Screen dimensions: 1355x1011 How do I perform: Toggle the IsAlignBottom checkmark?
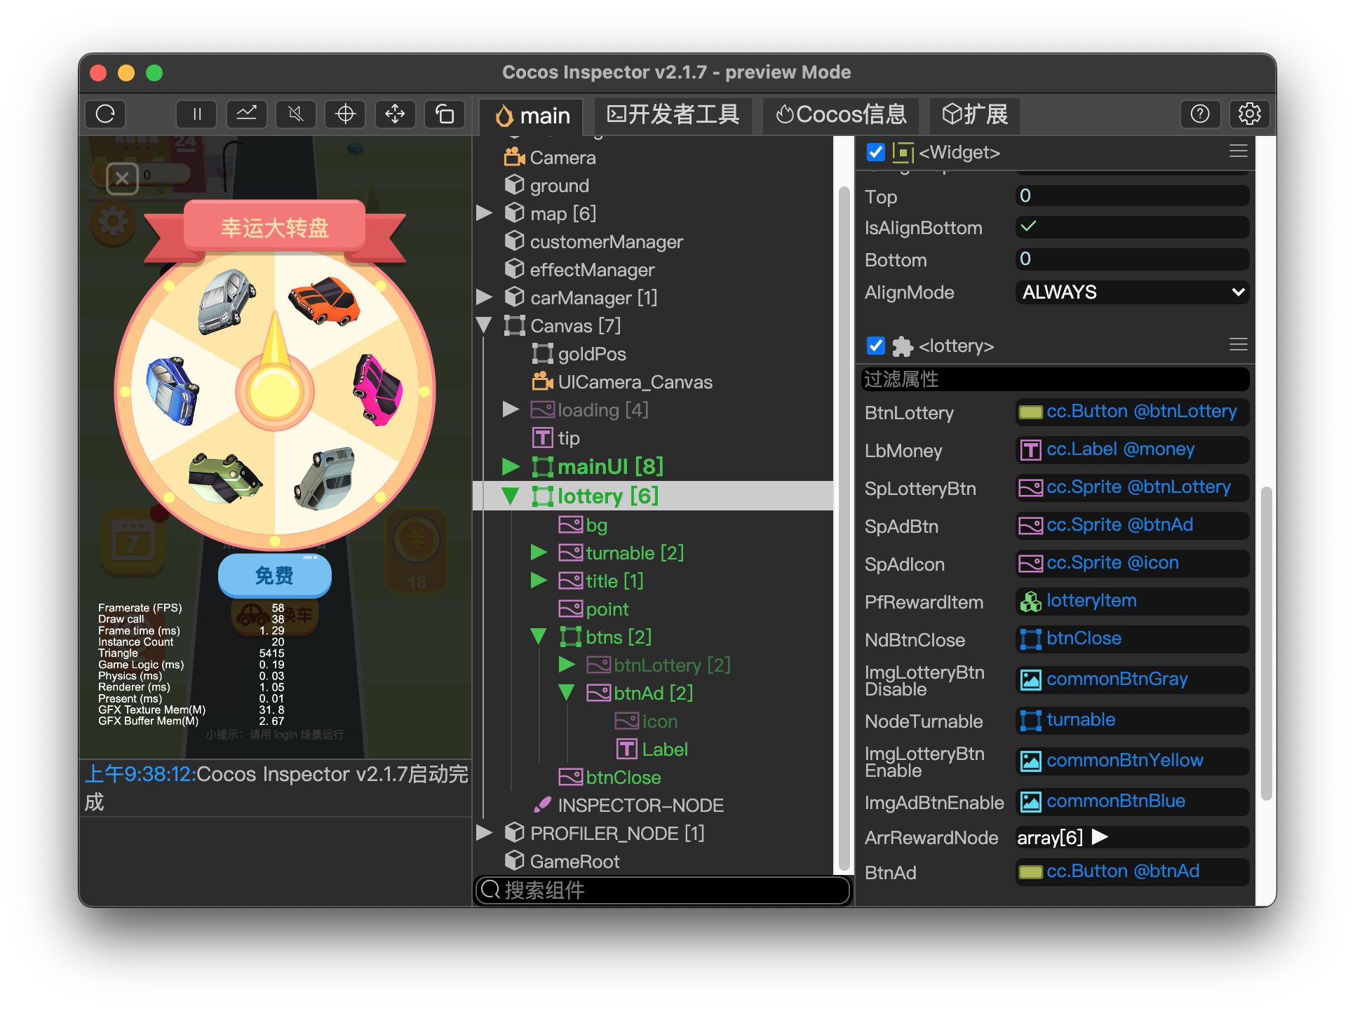tap(1028, 226)
